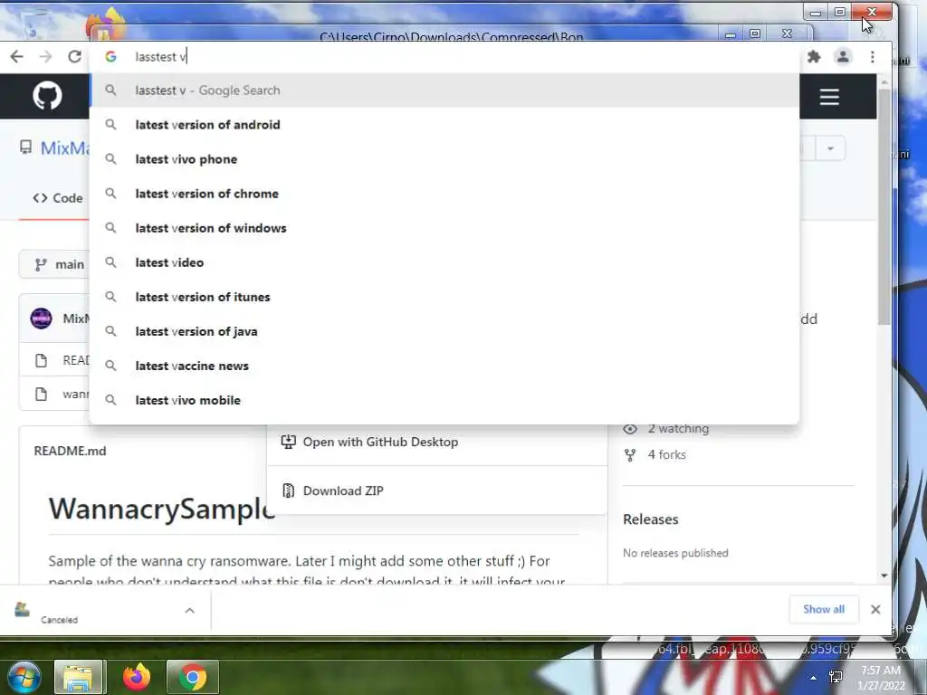Image resolution: width=927 pixels, height=695 pixels.
Task: Show hidden system tray icons
Action: 814,678
